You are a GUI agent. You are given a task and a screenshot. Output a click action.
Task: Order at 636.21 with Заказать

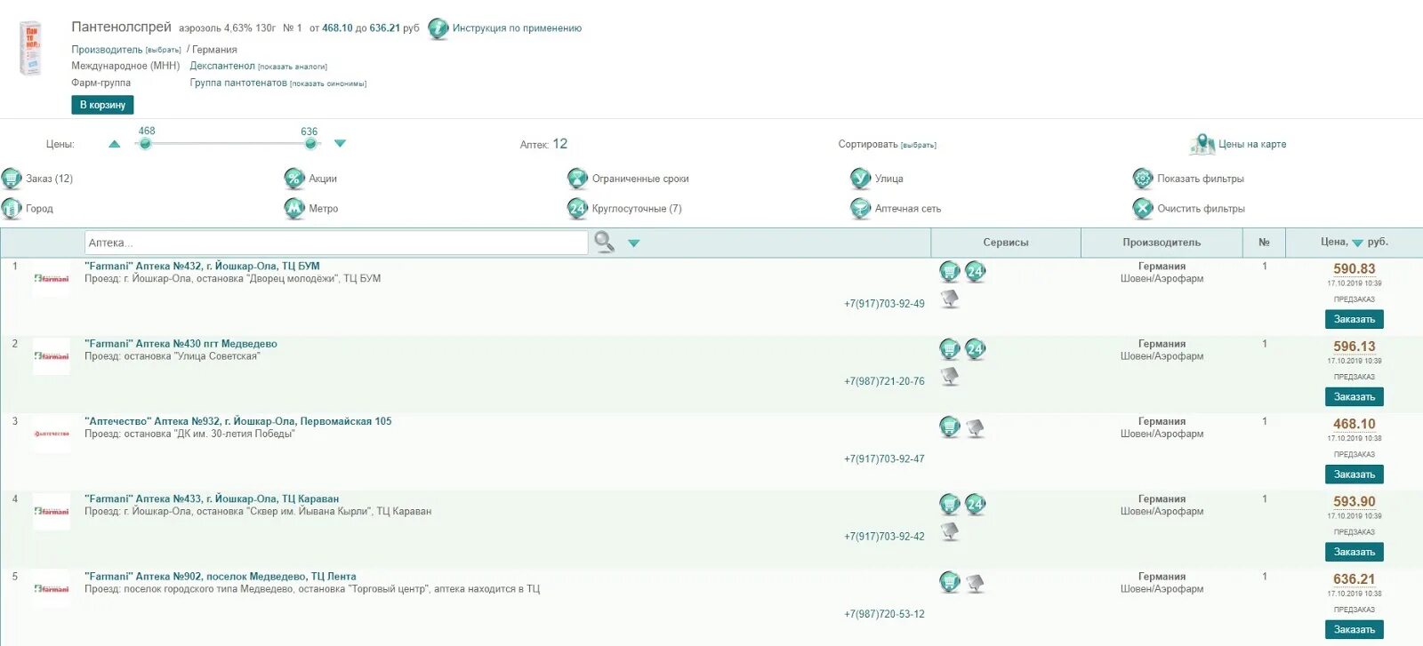click(1355, 629)
